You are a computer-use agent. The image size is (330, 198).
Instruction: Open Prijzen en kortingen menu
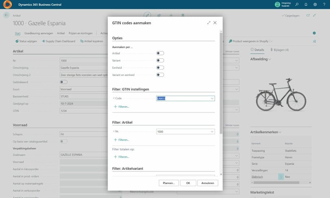[x=81, y=33]
